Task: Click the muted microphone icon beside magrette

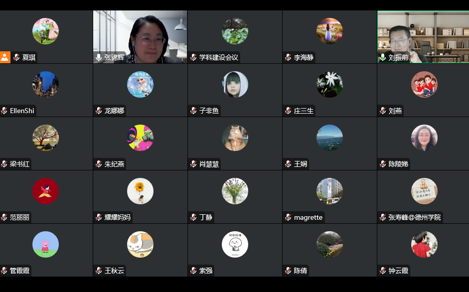Action: coord(288,217)
